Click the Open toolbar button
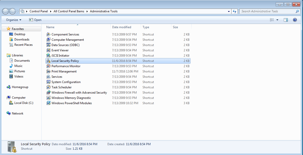The image size is (303, 155). tap(35, 20)
